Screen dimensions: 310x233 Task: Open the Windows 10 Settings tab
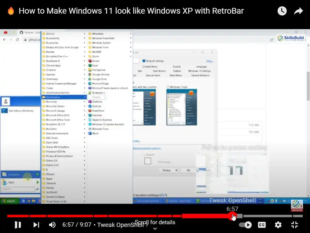(199, 71)
